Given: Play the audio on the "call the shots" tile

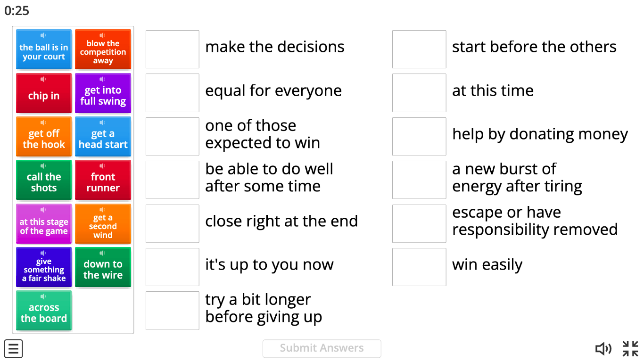Looking at the screenshot, I should pyautogui.click(x=43, y=165).
